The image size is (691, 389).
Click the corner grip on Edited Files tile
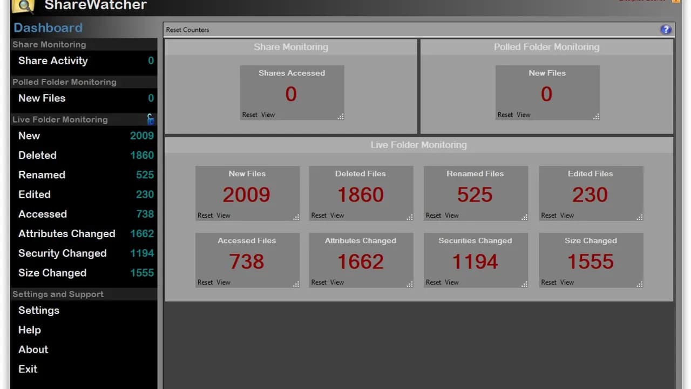click(x=640, y=217)
